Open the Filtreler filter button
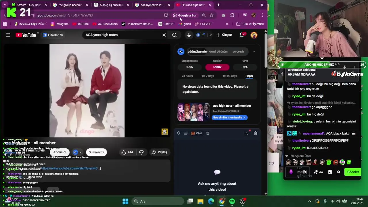Viewport: 368px width, 207px height. coord(53,35)
